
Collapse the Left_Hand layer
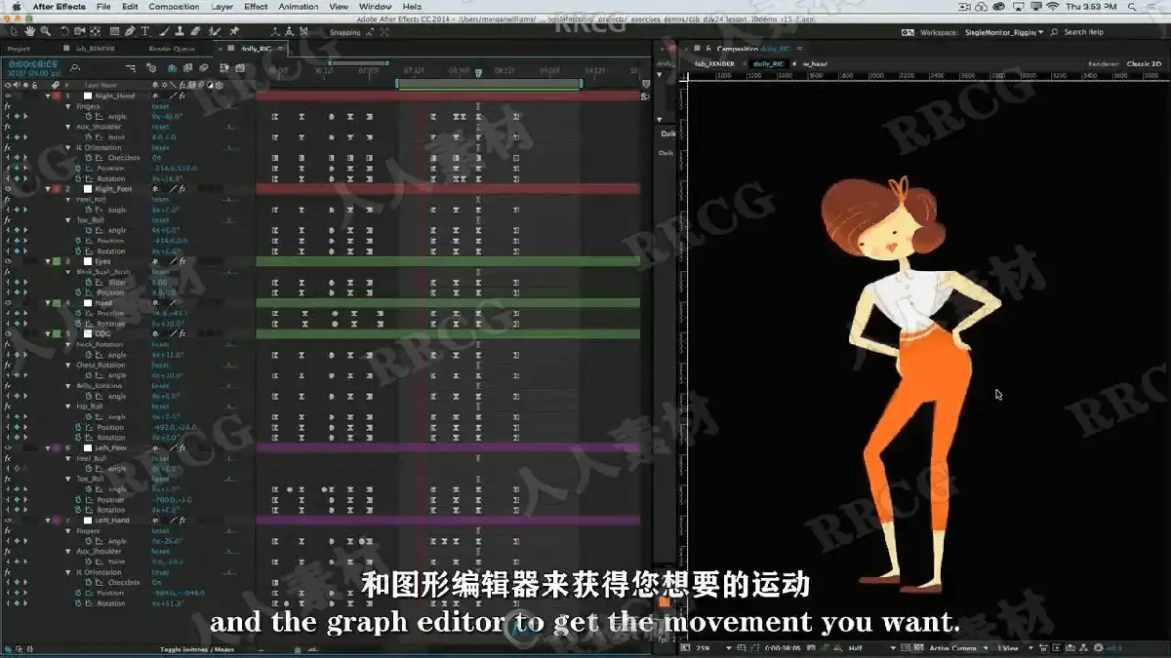48,521
